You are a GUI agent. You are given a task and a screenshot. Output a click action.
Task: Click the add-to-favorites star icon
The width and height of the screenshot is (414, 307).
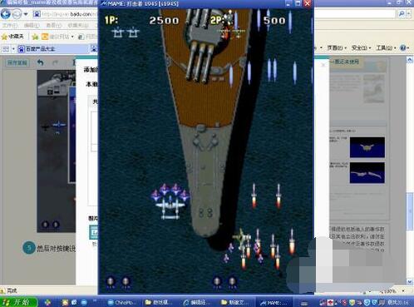pyautogui.click(x=35, y=37)
